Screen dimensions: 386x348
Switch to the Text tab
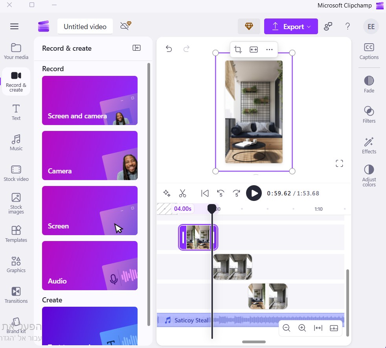(x=16, y=112)
